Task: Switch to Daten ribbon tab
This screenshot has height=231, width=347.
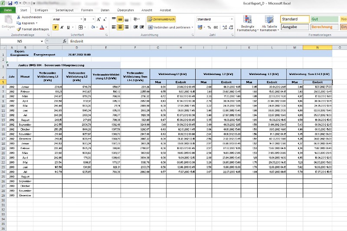Action: tap(105, 10)
